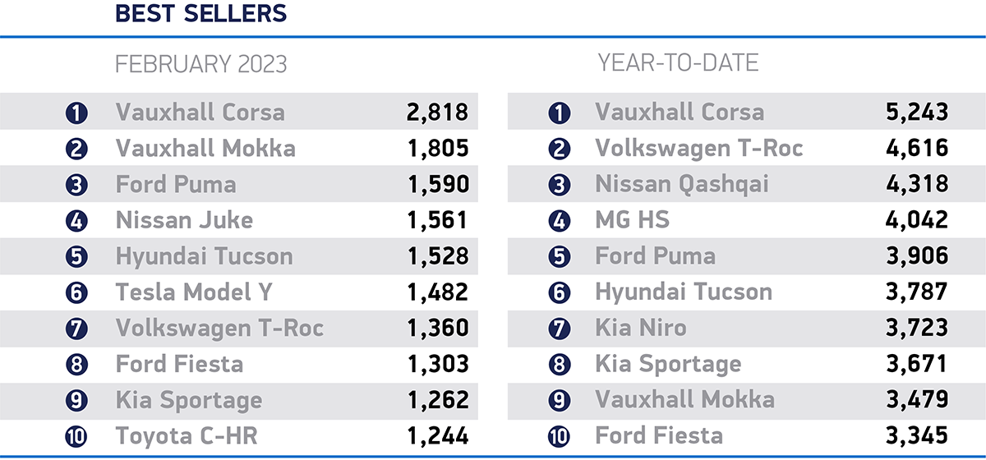Click the BEST SELLERS heading
The image size is (986, 460).
(200, 13)
